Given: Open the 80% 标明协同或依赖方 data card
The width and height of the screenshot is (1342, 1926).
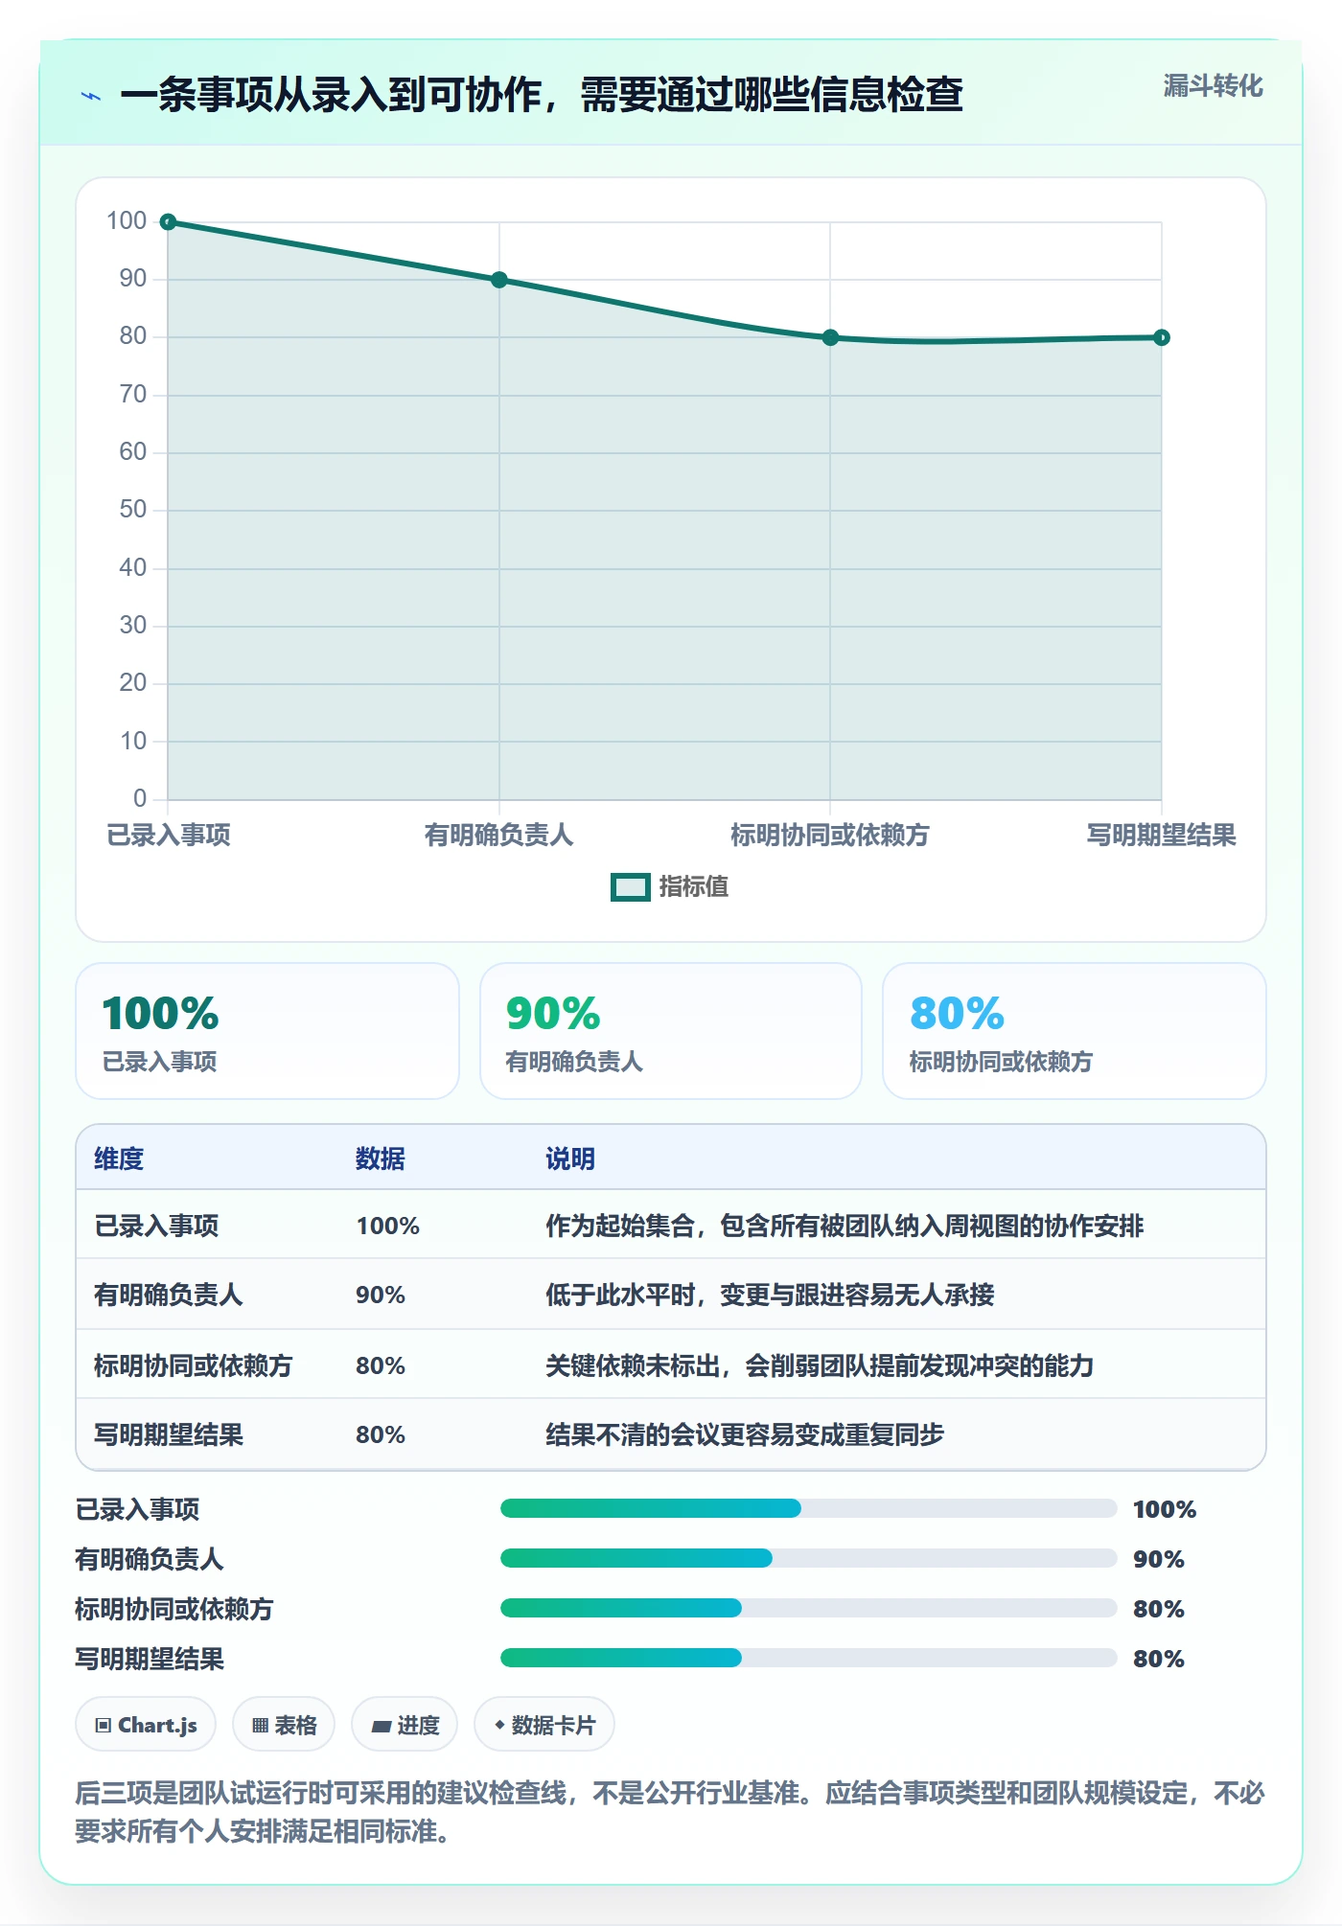Looking at the screenshot, I should (x=1075, y=1031).
